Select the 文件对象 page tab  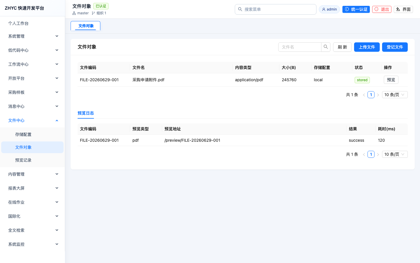(85, 26)
